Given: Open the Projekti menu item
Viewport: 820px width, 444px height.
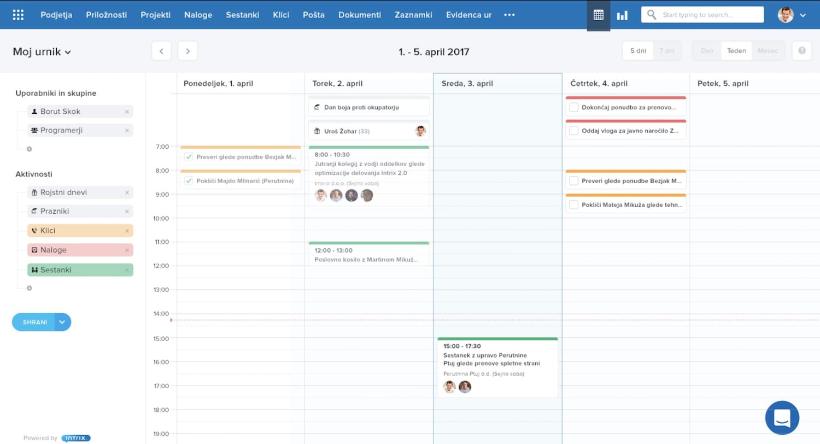Looking at the screenshot, I should coord(155,15).
